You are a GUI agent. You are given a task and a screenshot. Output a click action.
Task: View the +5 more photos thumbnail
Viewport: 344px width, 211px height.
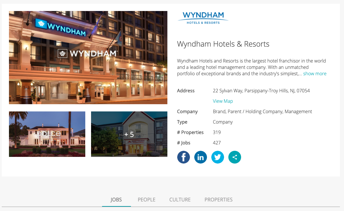129,134
